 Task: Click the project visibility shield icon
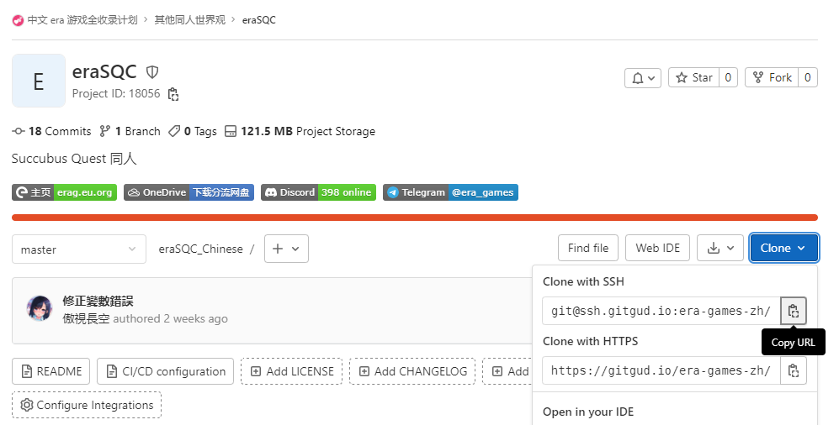pos(152,71)
